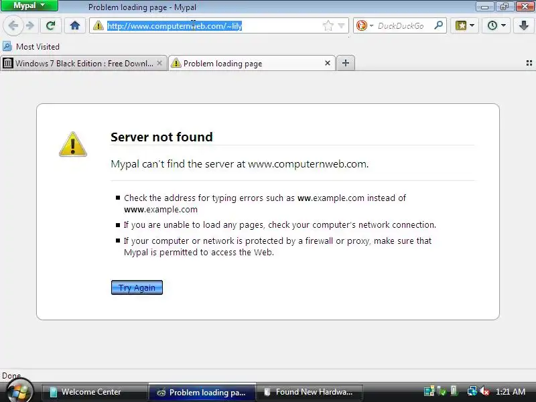The width and height of the screenshot is (536, 402).
Task: Open the network connection tray icon
Action: (472, 391)
